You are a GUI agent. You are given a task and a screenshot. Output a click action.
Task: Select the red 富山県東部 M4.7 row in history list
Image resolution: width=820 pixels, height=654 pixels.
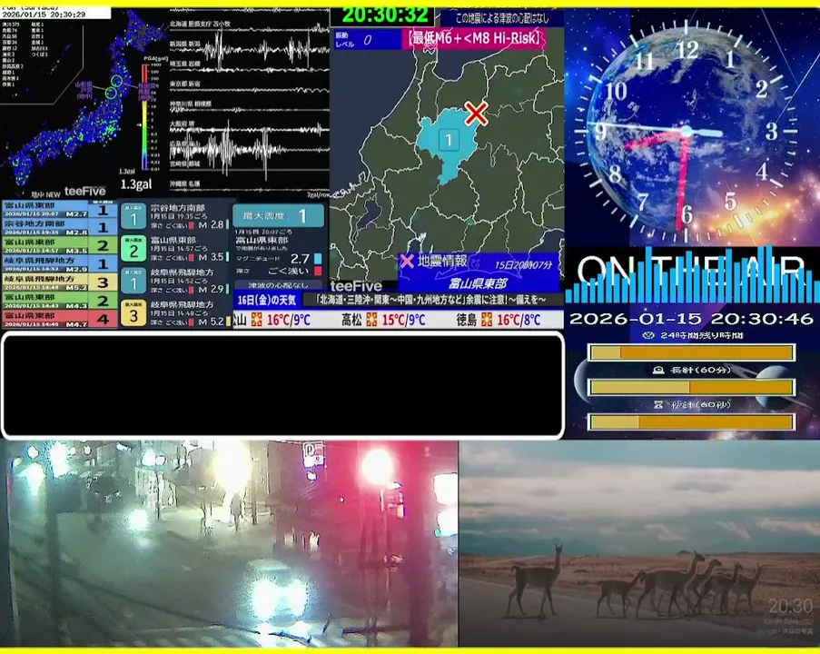click(59, 319)
